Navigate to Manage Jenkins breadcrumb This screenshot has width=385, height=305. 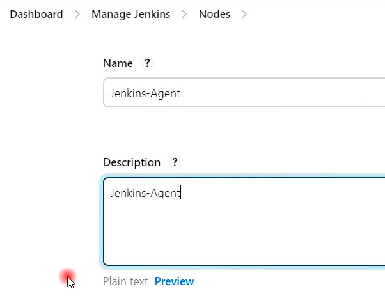pyautogui.click(x=130, y=14)
